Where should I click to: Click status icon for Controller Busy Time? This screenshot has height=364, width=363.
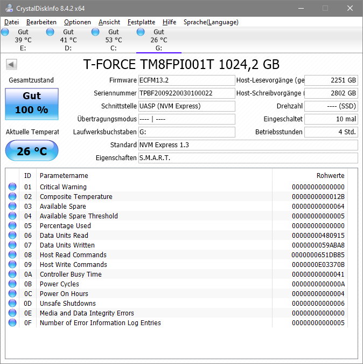point(12,274)
